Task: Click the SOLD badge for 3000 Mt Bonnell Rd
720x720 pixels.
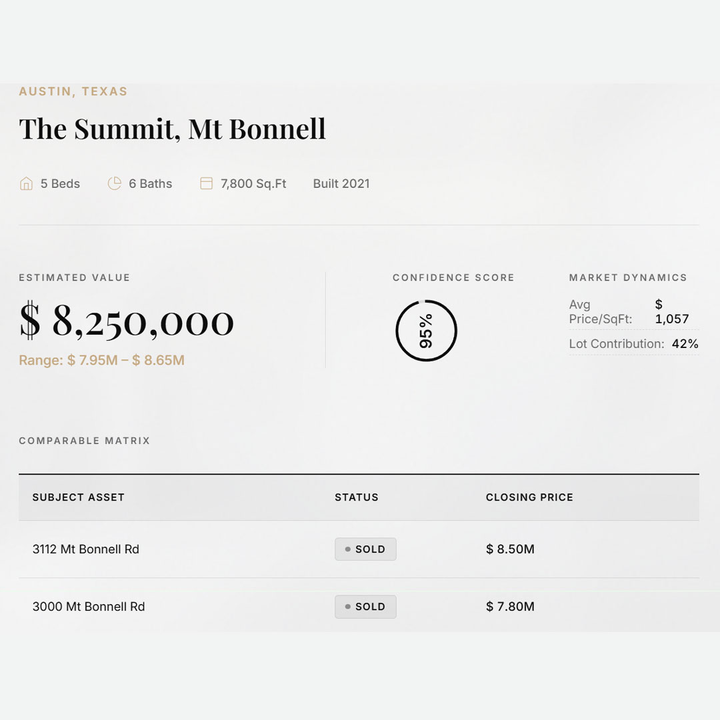Action: click(365, 607)
